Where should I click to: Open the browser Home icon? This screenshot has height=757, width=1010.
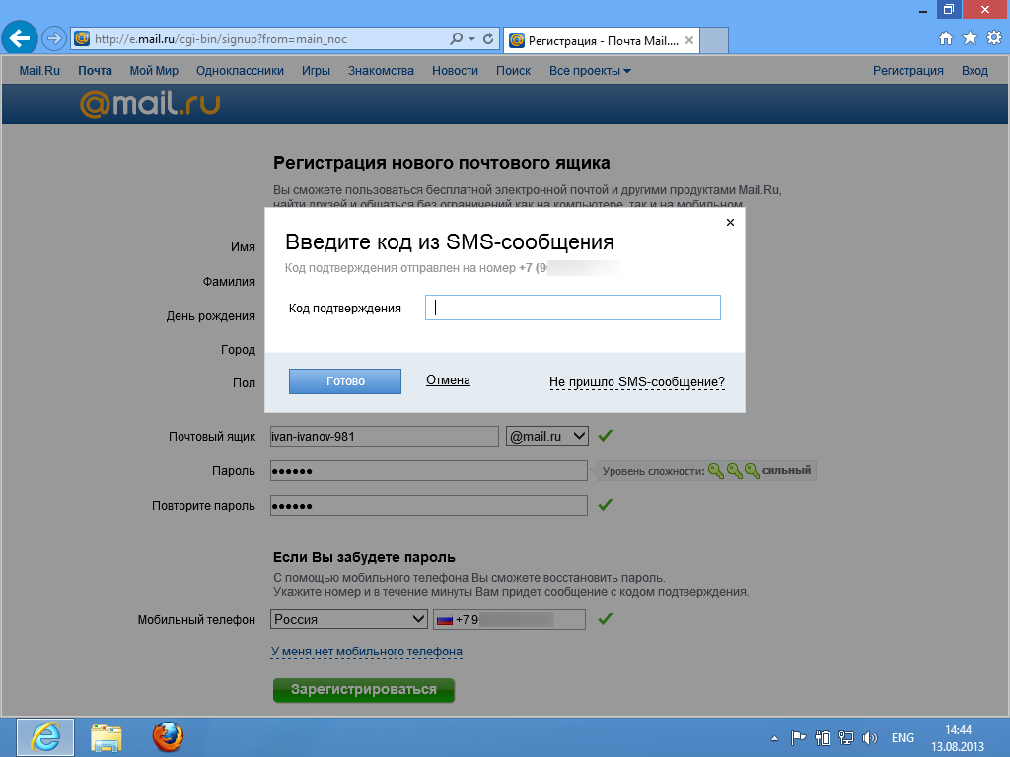pyautogui.click(x=946, y=38)
